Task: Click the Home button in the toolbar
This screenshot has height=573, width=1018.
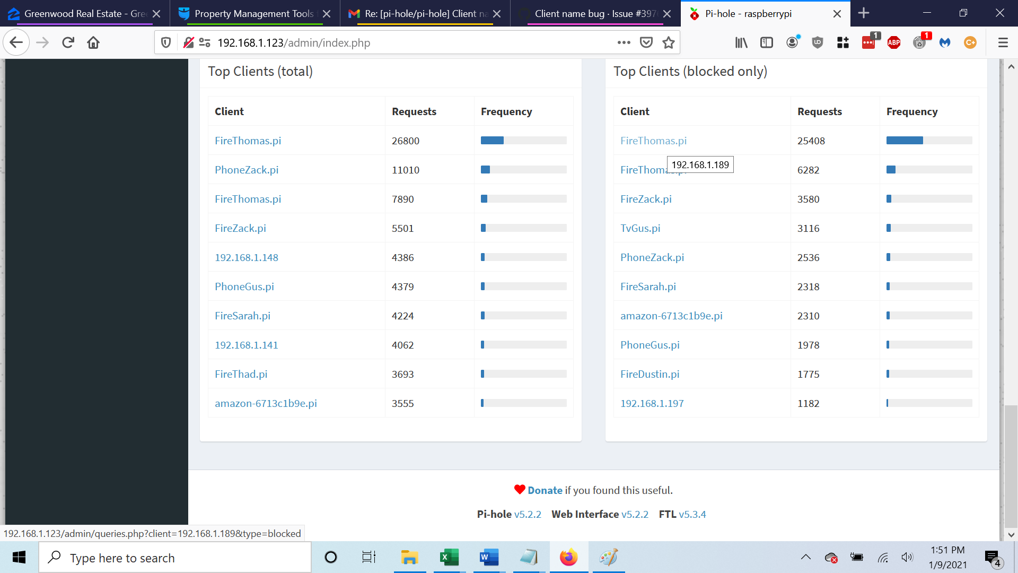Action: pos(93,42)
